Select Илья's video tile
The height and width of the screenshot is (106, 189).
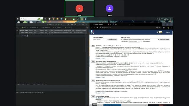pos(79,9)
